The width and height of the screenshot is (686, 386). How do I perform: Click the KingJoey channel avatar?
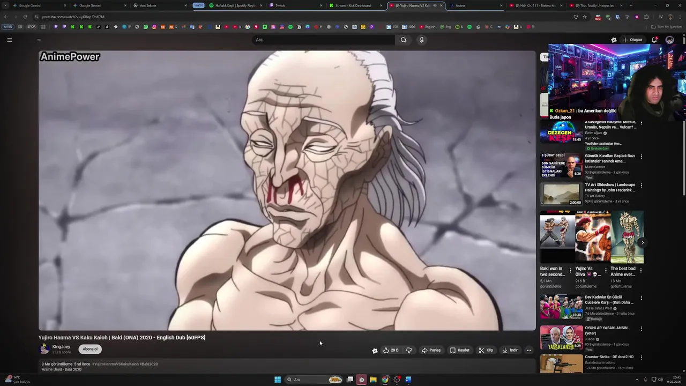pos(44,349)
